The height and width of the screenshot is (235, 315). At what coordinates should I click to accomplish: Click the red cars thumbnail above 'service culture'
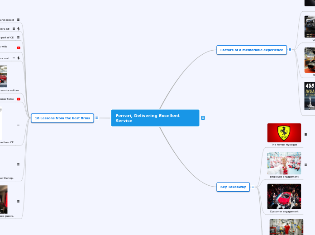(x=4, y=76)
